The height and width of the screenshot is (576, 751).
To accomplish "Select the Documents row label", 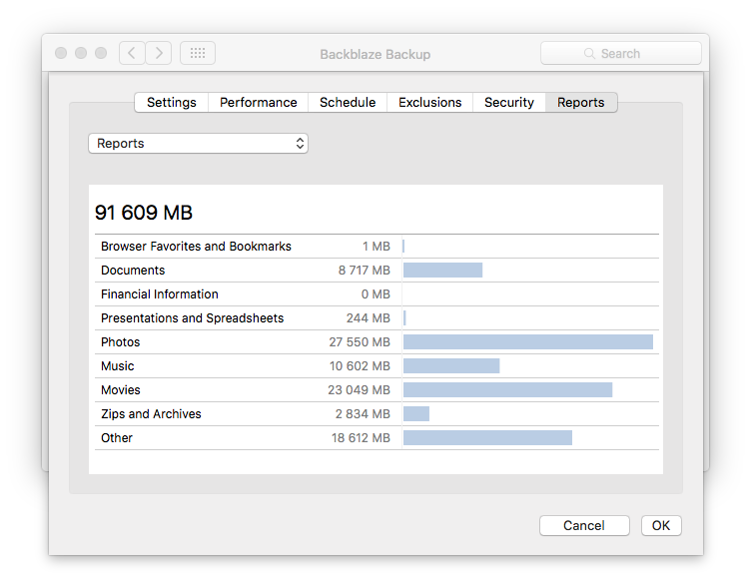I will pos(133,271).
